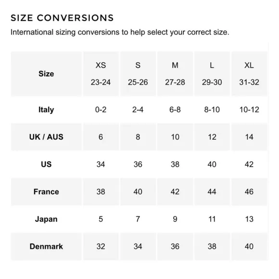The height and width of the screenshot is (279, 279).
Task: Click the US row label
Action: coord(46,164)
